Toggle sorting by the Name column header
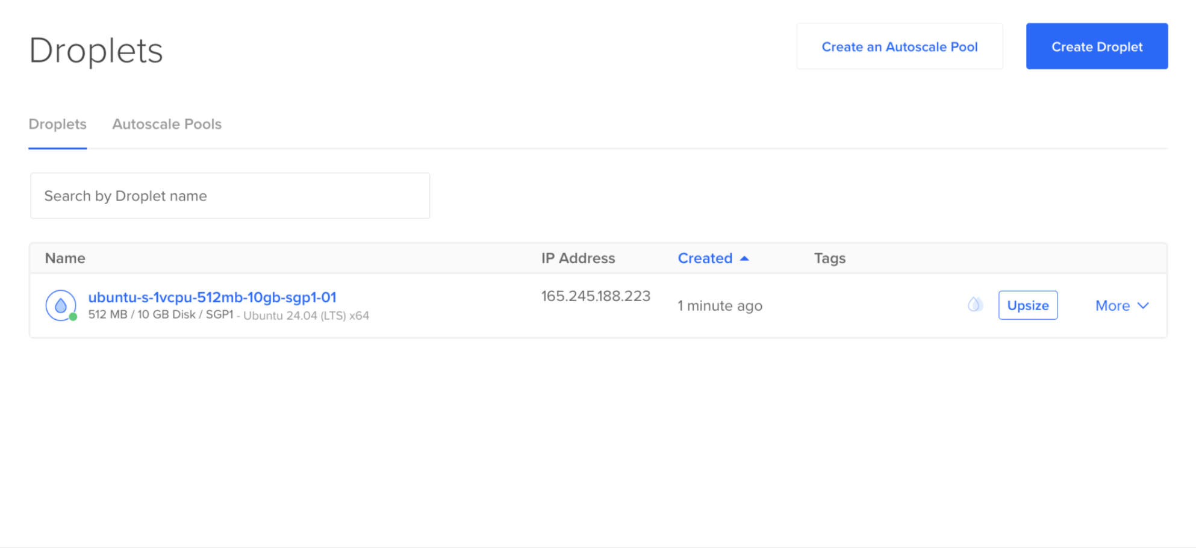The image size is (1196, 548). (x=64, y=258)
